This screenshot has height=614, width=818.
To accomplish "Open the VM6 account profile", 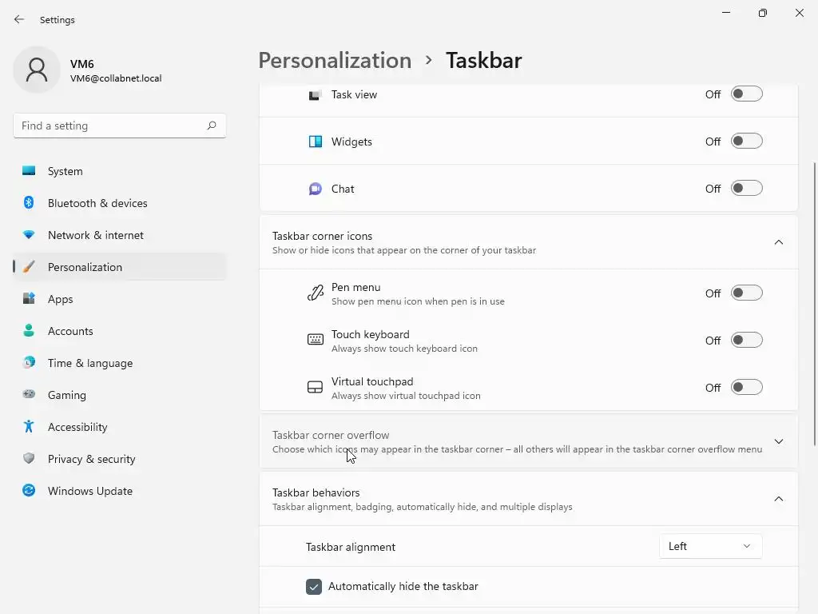I will coord(88,70).
